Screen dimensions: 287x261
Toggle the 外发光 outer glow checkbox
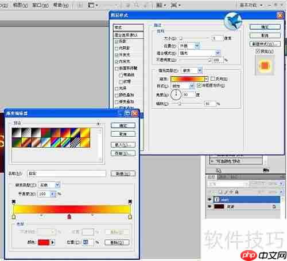[117, 55]
